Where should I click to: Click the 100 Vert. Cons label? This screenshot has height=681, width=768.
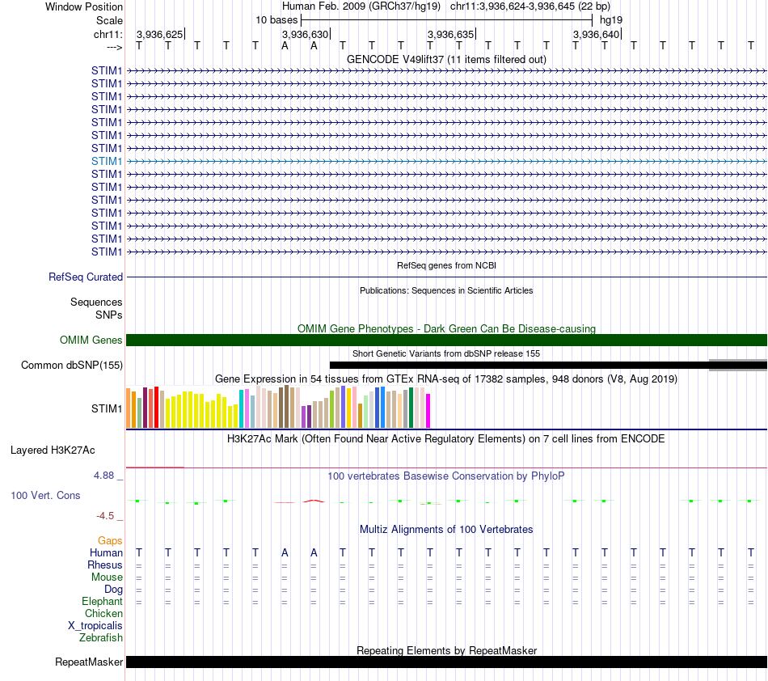coord(45,495)
